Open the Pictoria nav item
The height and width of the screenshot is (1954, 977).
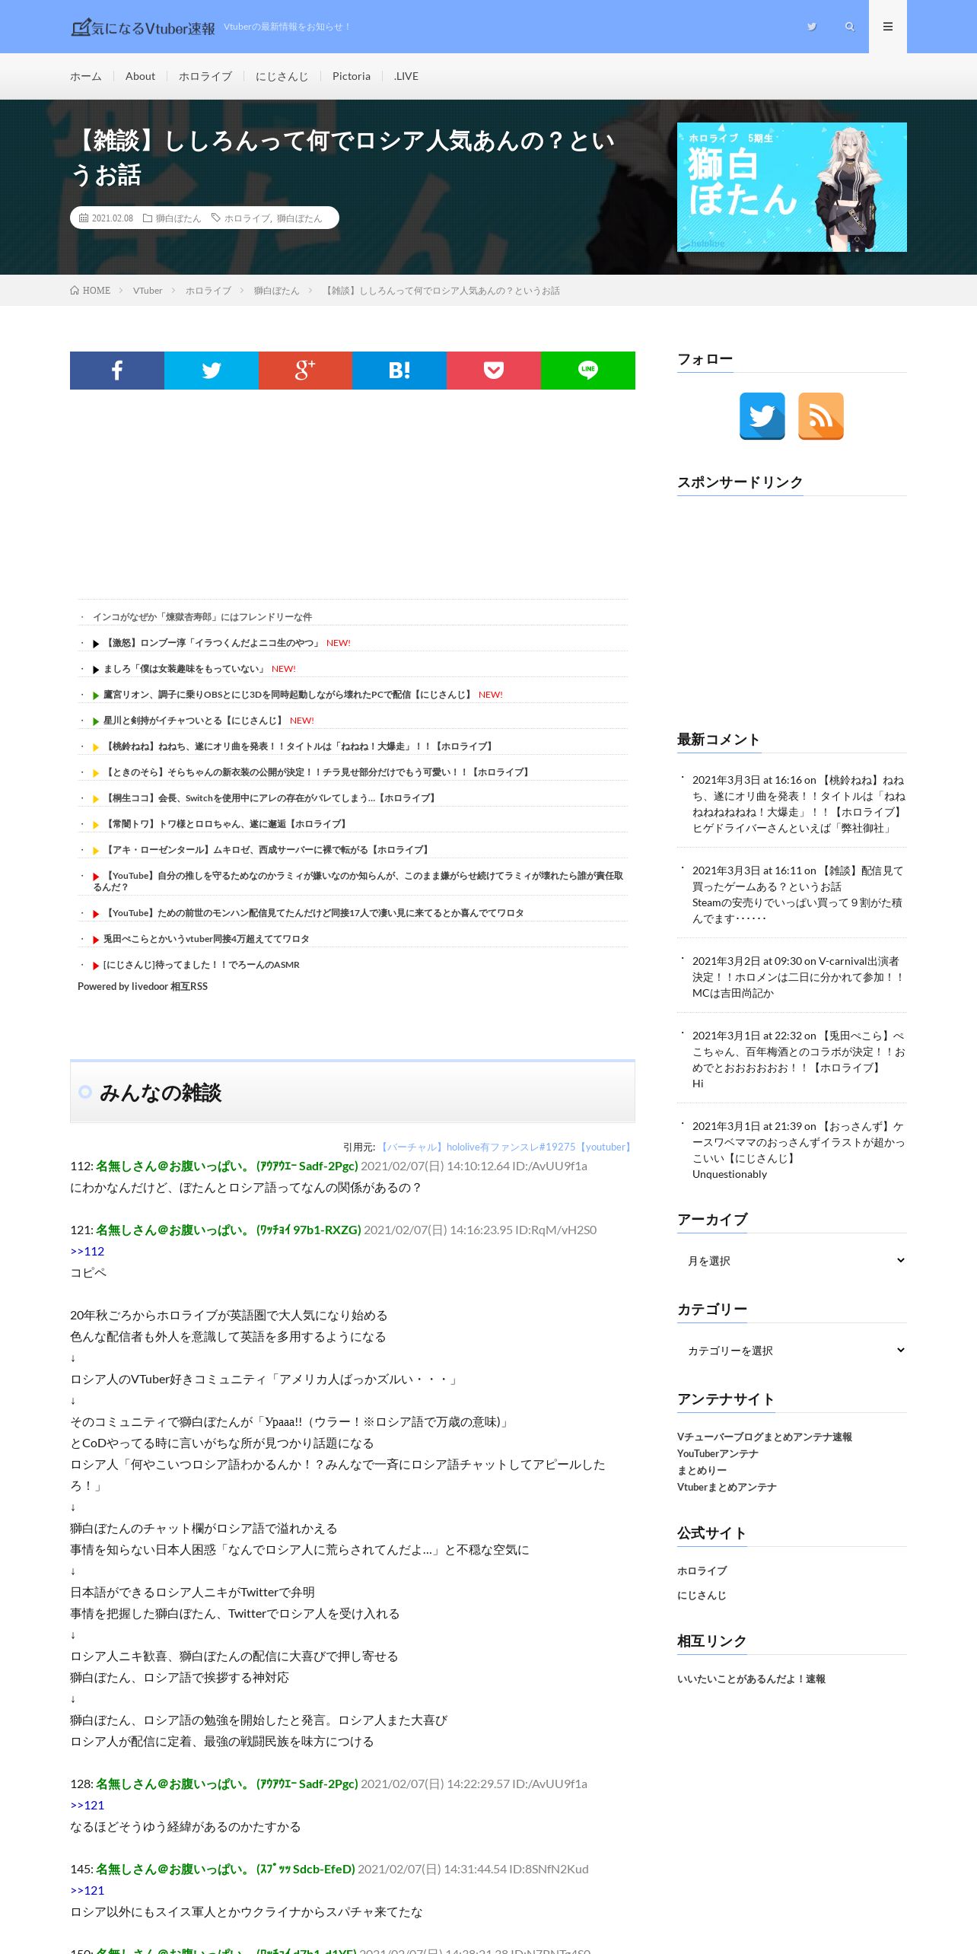[352, 76]
